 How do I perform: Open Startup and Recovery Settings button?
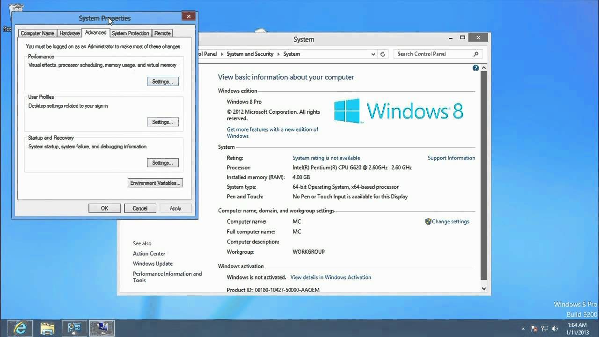(x=162, y=162)
